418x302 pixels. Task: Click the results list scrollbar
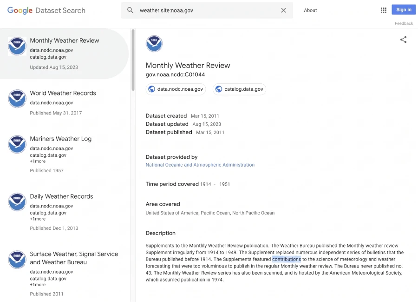133,60
